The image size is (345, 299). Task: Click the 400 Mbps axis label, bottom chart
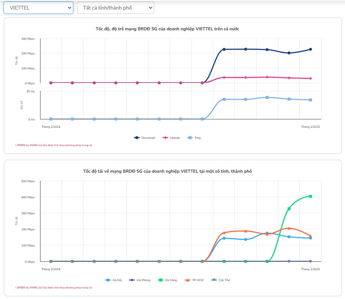(x=28, y=197)
